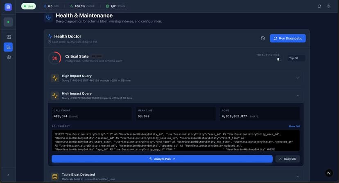This screenshot has width=339, height=183.
Task: Click the Run Diagnostic button
Action: [x=287, y=38]
